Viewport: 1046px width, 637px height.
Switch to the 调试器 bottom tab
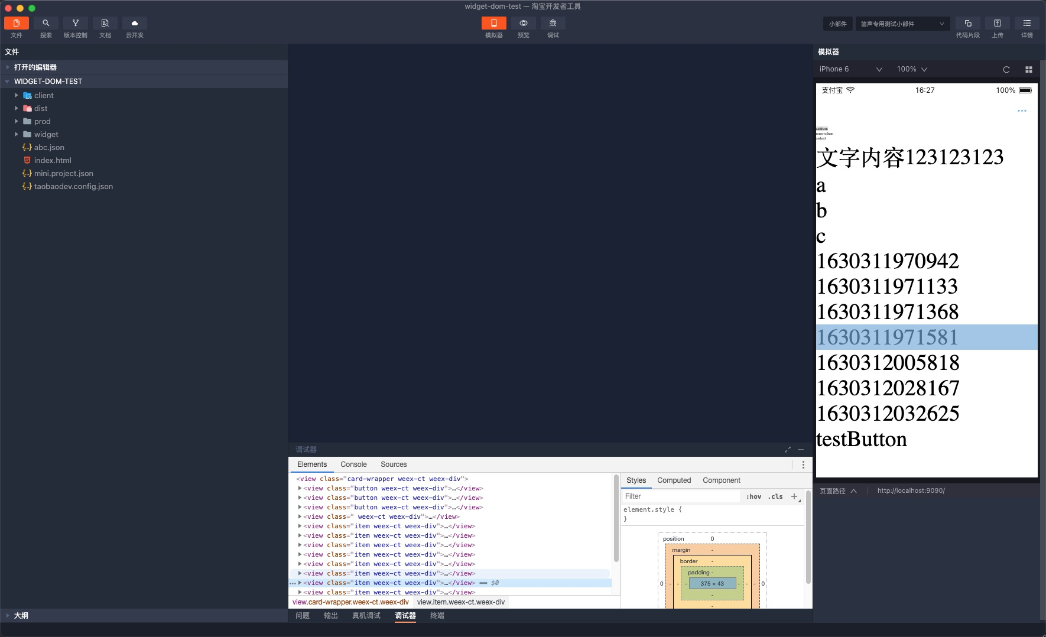[x=405, y=616]
